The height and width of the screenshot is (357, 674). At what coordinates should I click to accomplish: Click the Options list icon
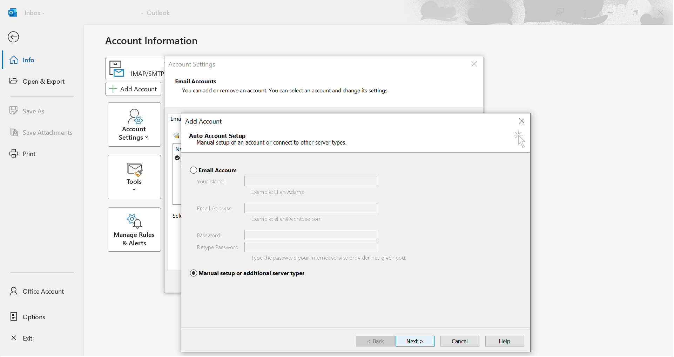point(14,317)
